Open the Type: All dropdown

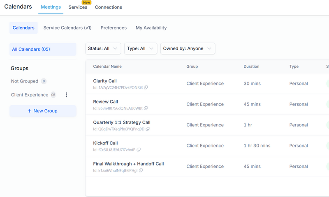pos(140,48)
